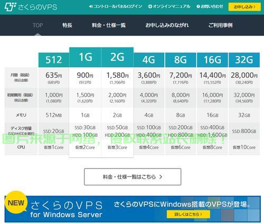Click the 1GB memory cell
The width and height of the screenshot is (264, 223).
85,115
